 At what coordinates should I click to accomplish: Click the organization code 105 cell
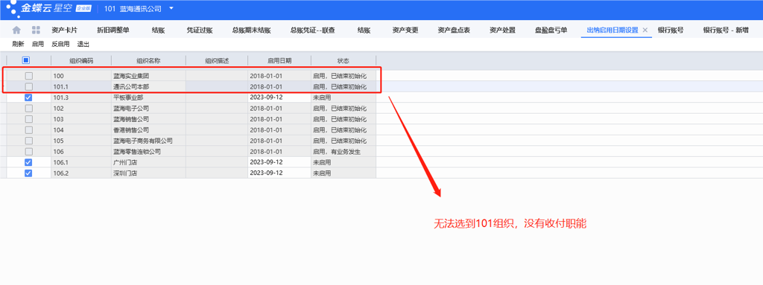(81, 141)
